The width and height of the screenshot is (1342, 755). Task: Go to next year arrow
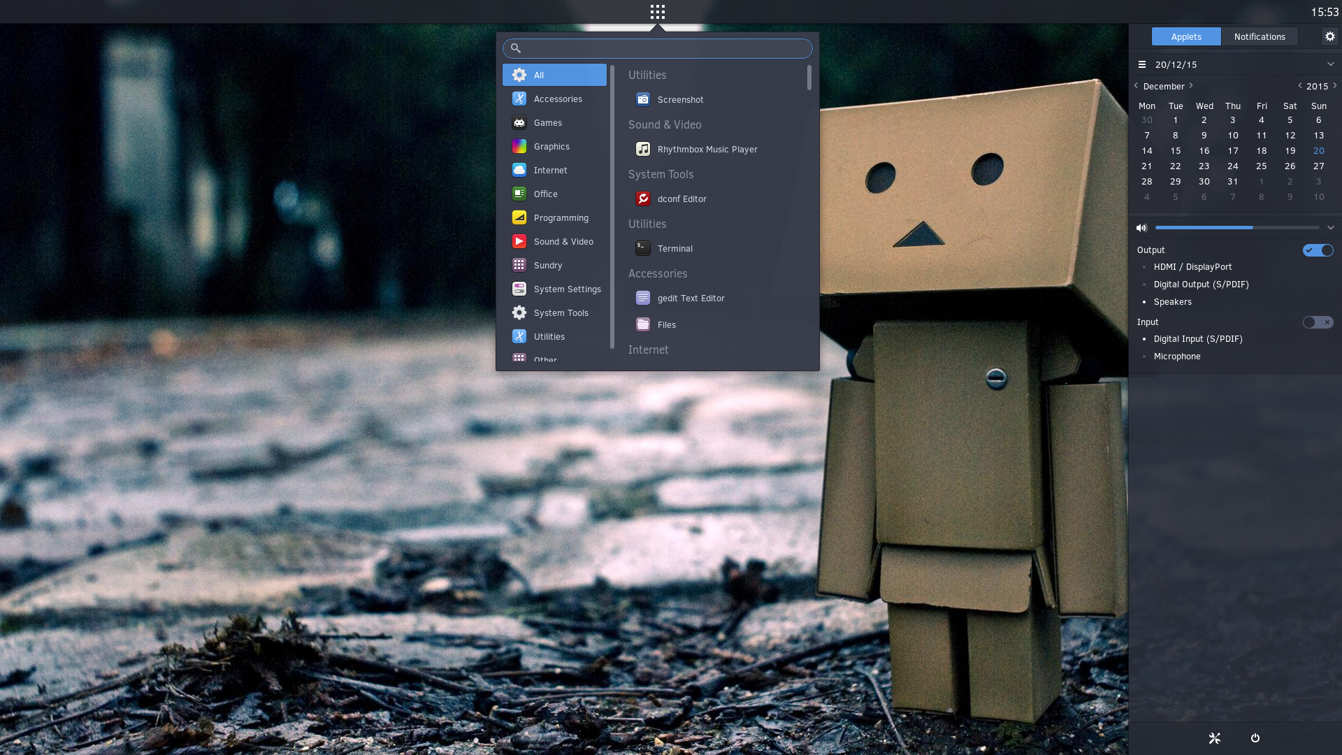[x=1335, y=86]
